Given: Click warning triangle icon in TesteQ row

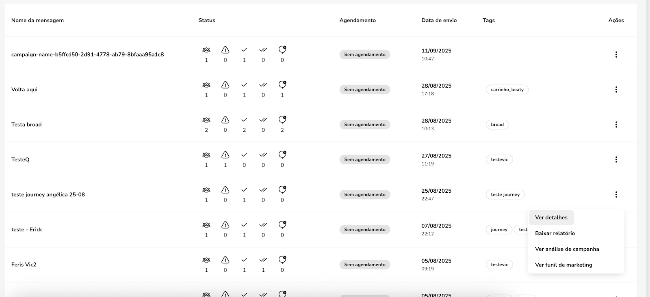Looking at the screenshot, I should (225, 155).
